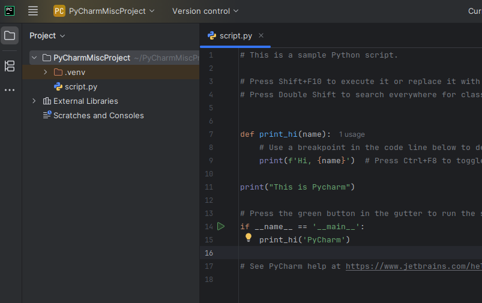Close the script.py editor tab
Screen dimensions: 482x303
coord(261,35)
